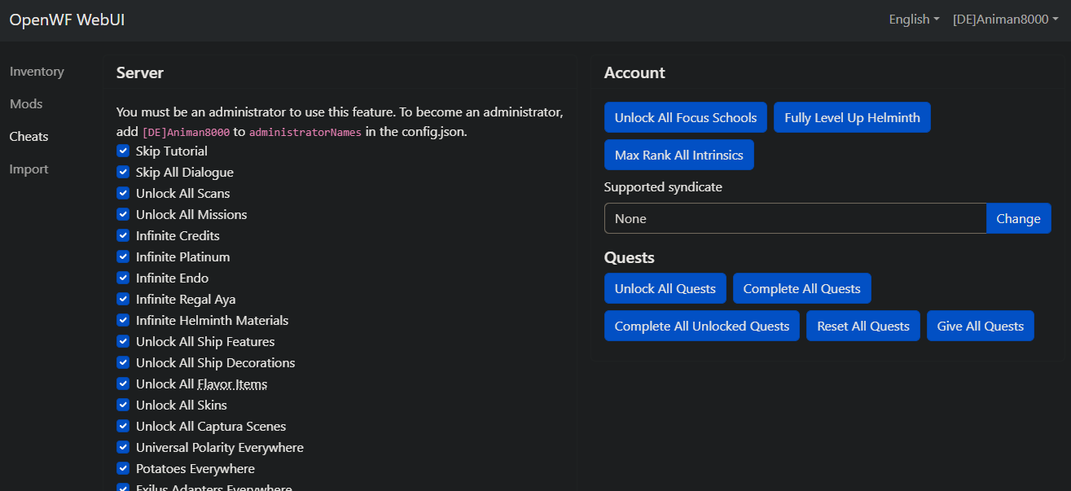Open the Mods sidebar item
Screen dimensions: 1071x491
26,104
